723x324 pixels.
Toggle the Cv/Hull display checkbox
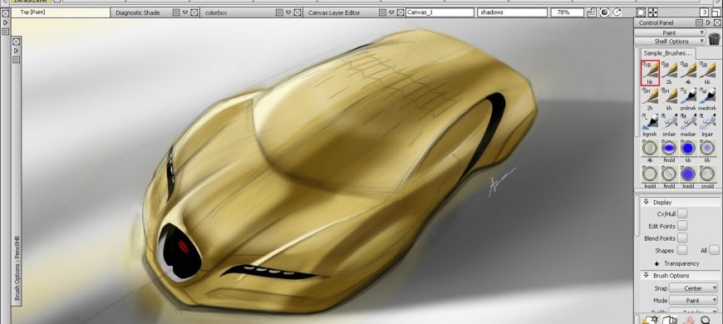[x=682, y=214]
